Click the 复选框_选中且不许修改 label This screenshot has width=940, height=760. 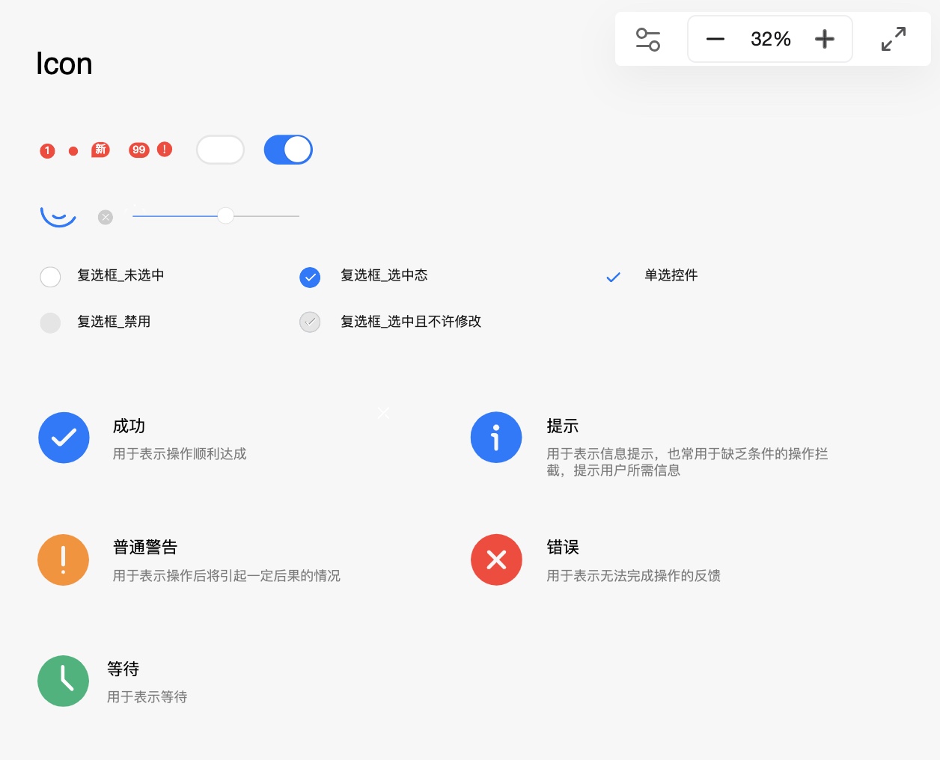tap(411, 322)
